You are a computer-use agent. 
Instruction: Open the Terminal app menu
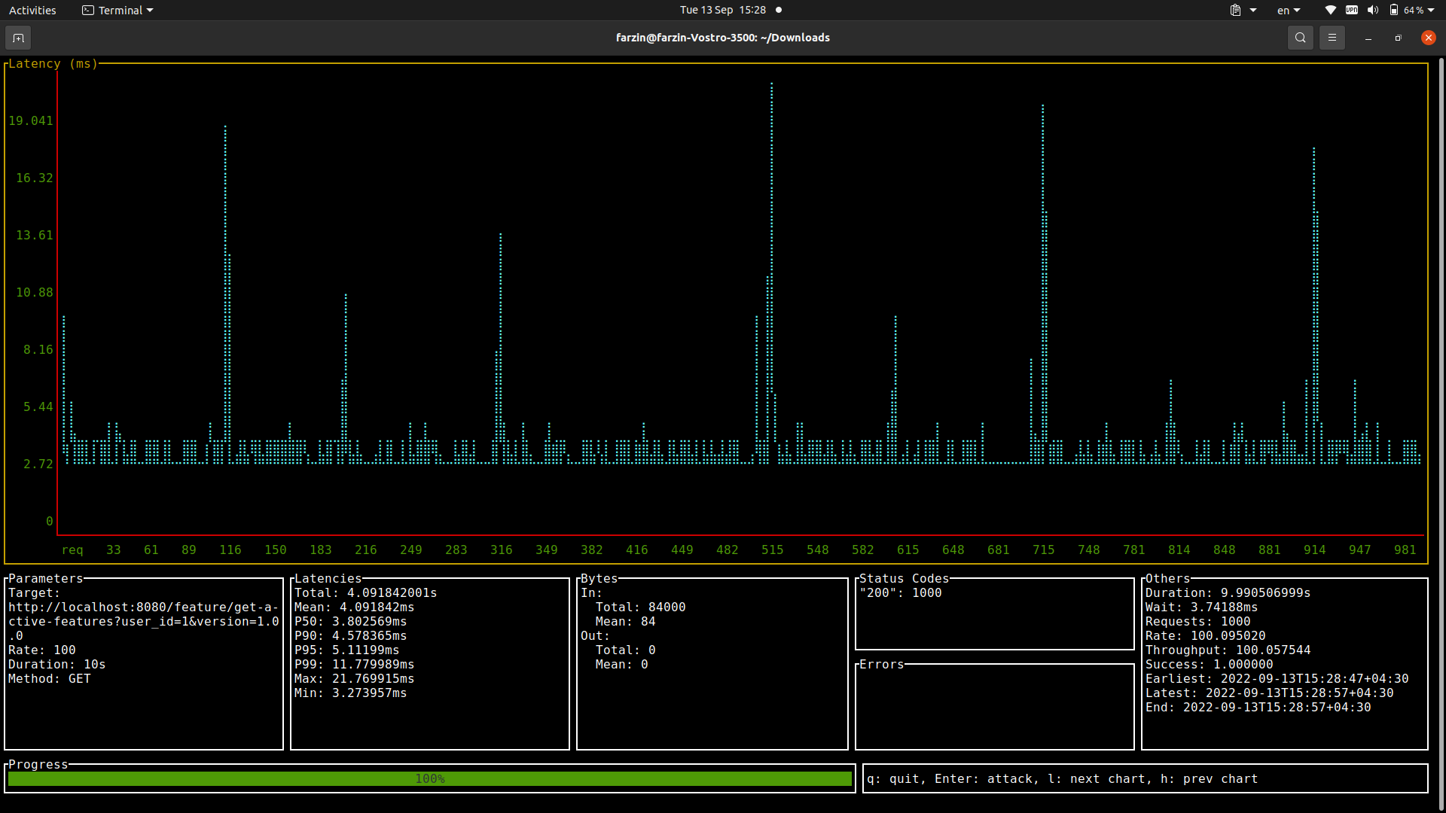(118, 11)
